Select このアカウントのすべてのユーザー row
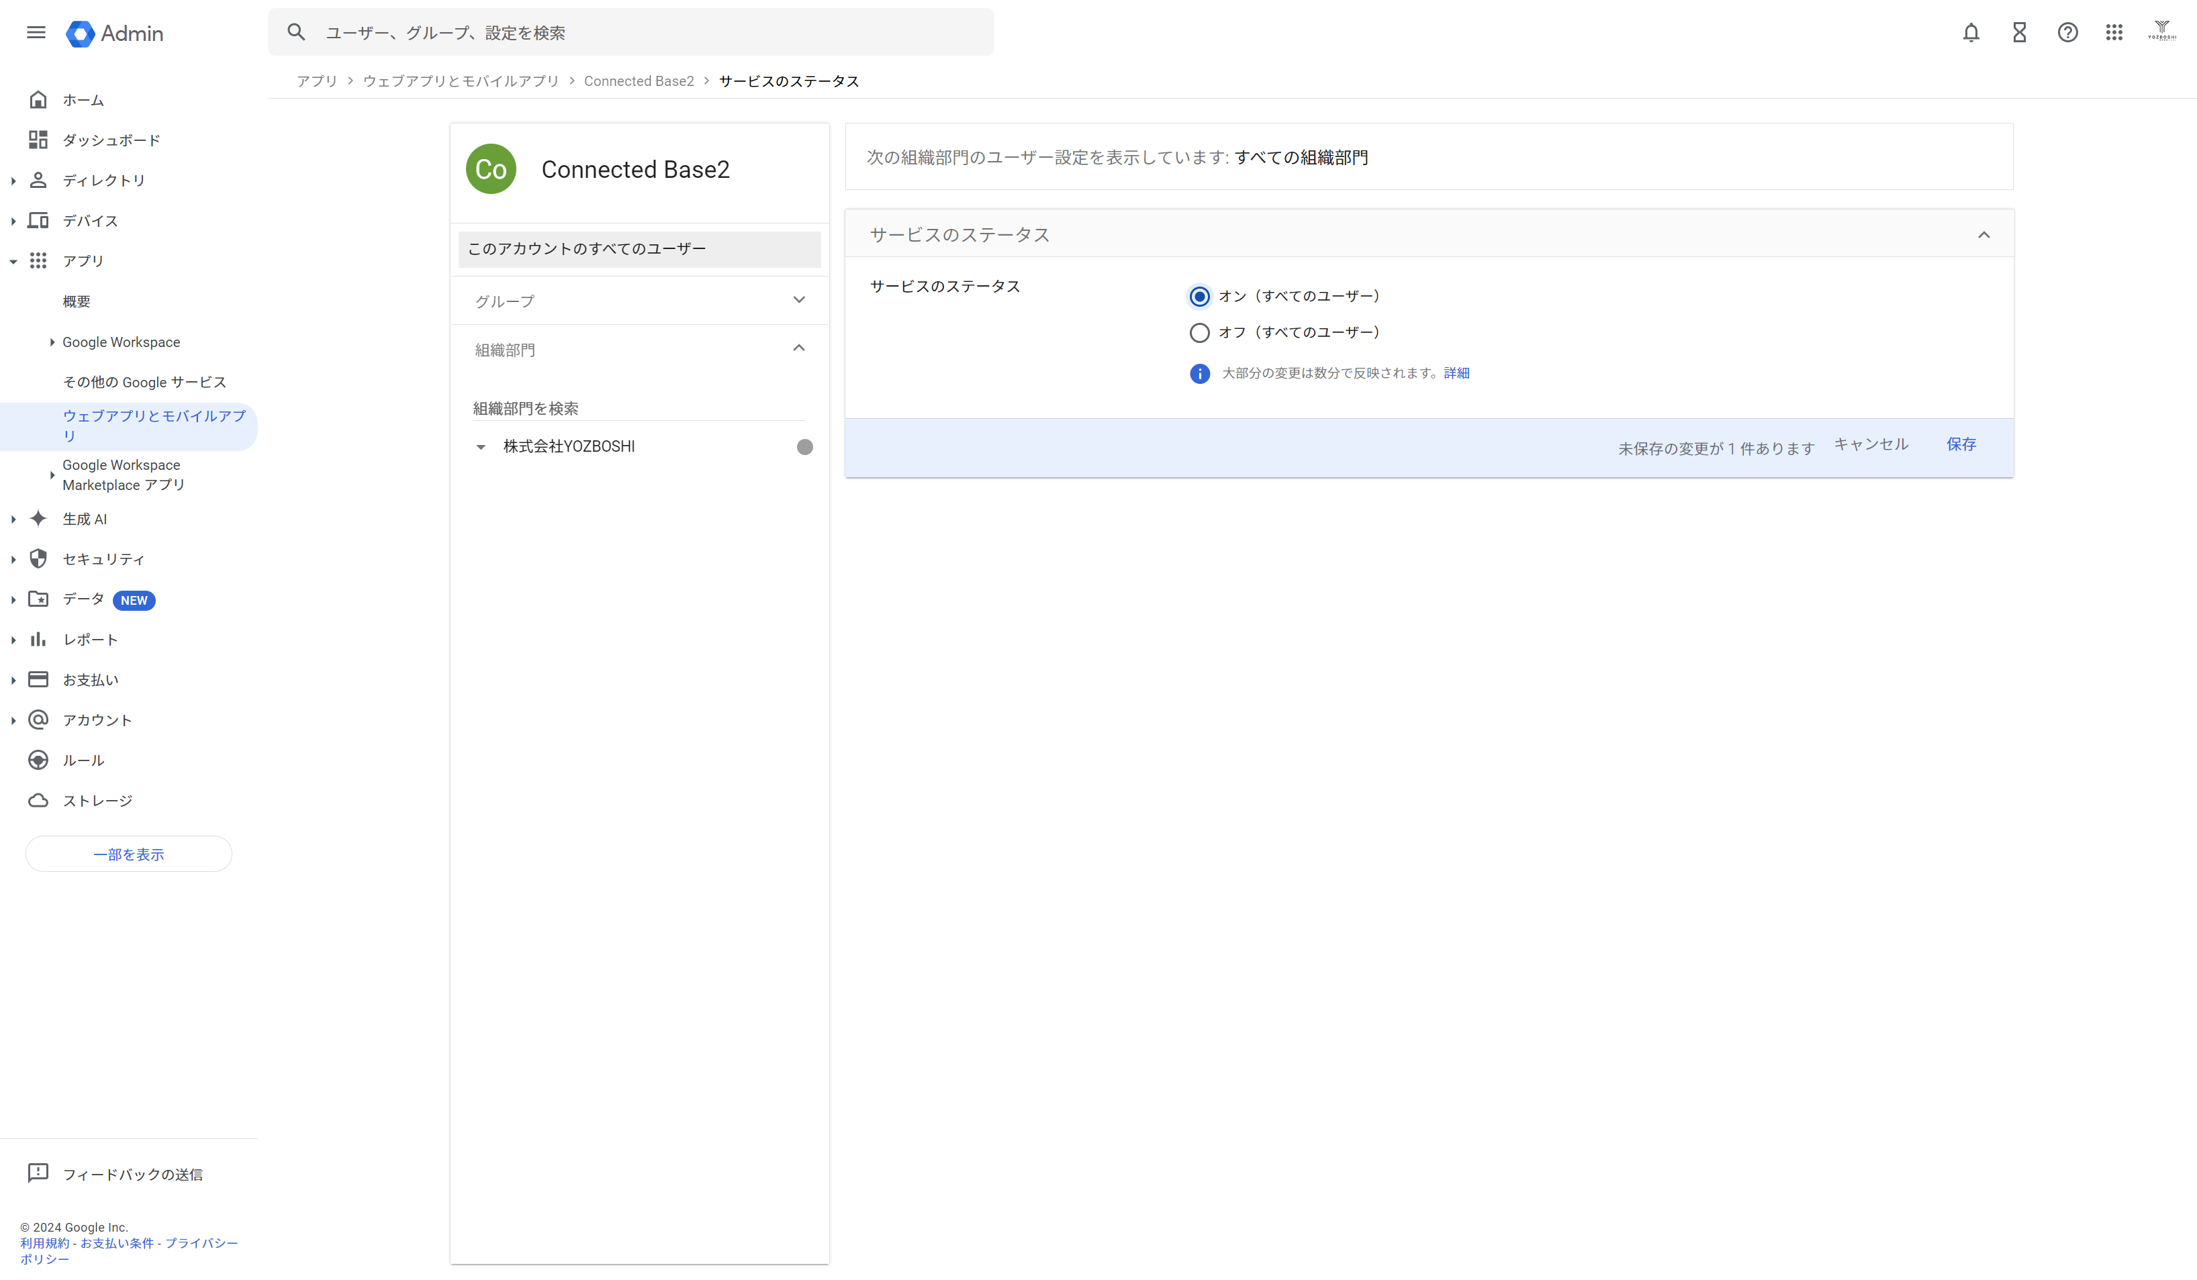The image size is (2197, 1280). (x=639, y=249)
